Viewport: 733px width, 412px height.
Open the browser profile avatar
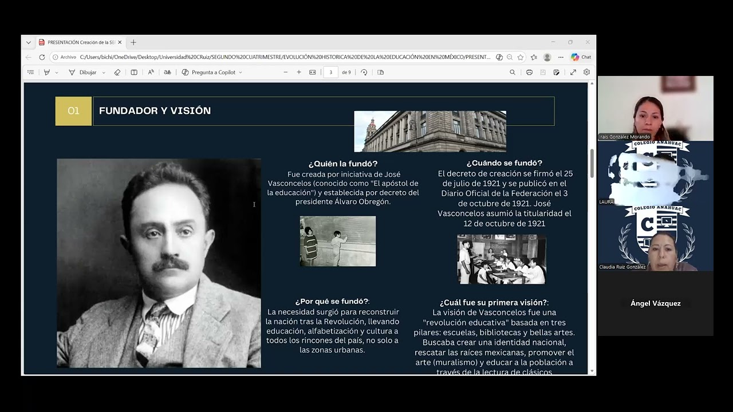point(547,57)
